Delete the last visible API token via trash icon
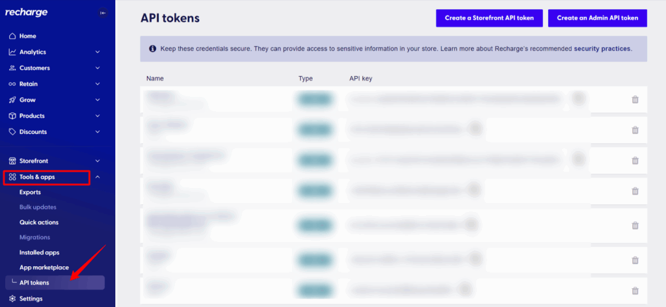 (635, 291)
